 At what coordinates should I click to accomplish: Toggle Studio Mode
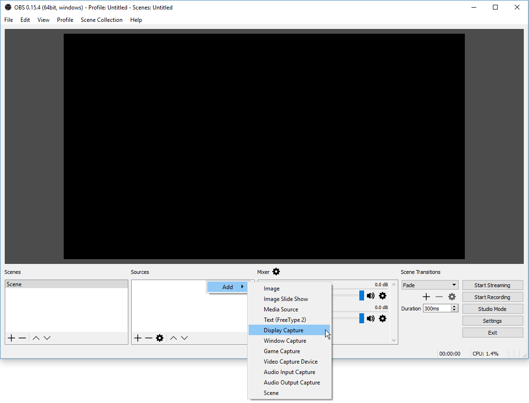492,309
